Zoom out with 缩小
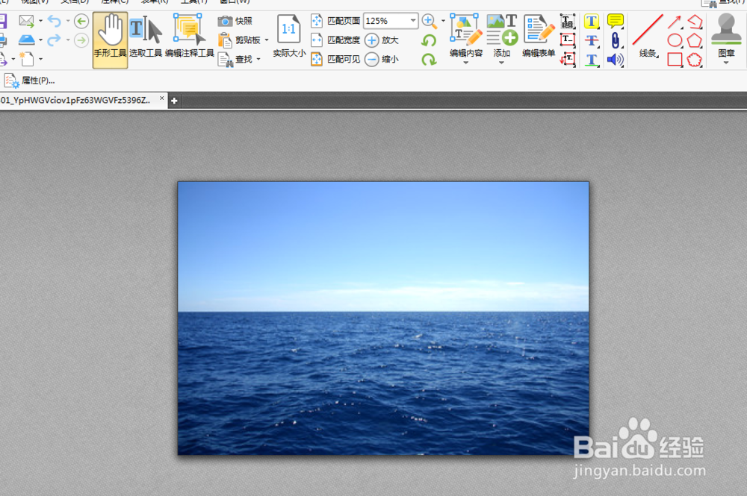Screen dimensions: 747x496 [x=382, y=59]
